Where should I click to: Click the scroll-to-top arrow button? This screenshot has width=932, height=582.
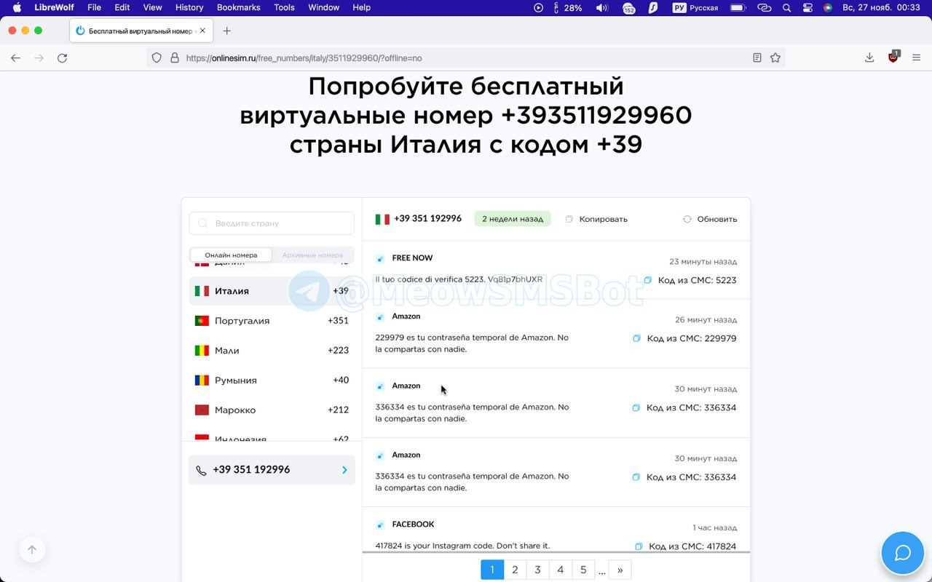[x=32, y=550]
